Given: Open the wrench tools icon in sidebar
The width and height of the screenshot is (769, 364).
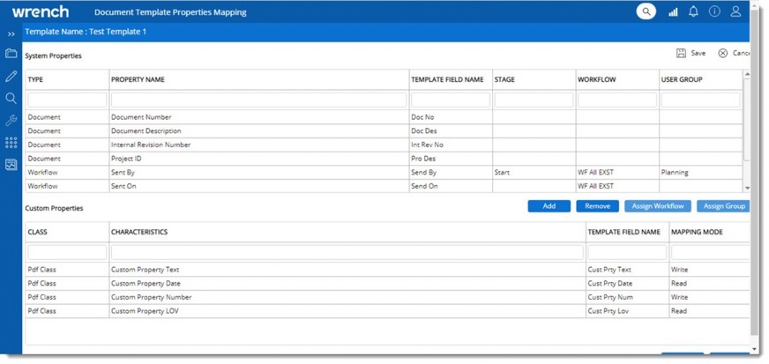Looking at the screenshot, I should point(11,120).
